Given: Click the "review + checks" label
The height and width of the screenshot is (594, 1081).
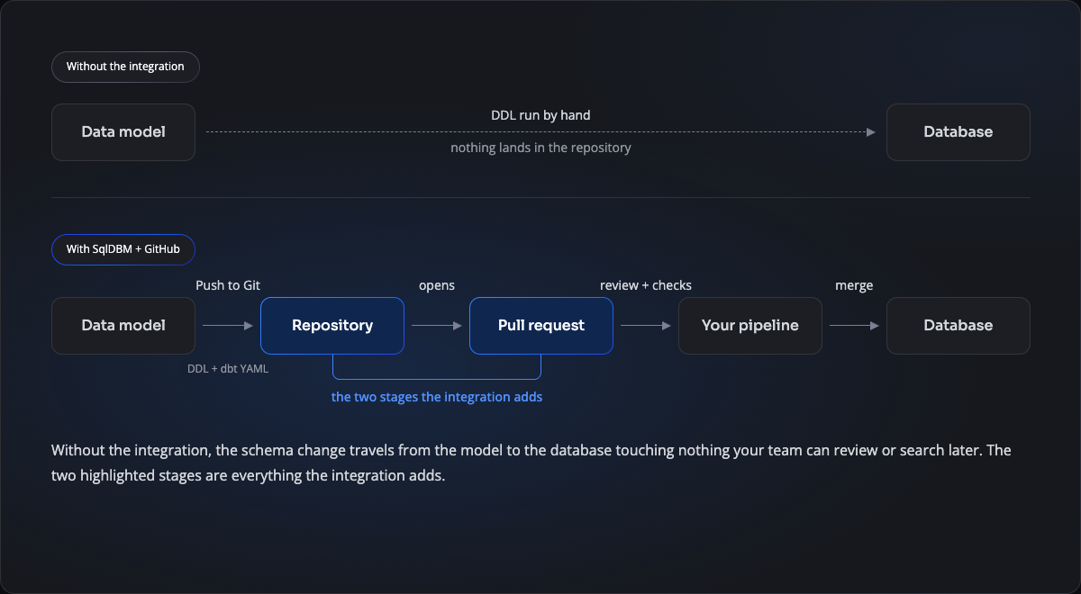Looking at the screenshot, I should pos(646,285).
